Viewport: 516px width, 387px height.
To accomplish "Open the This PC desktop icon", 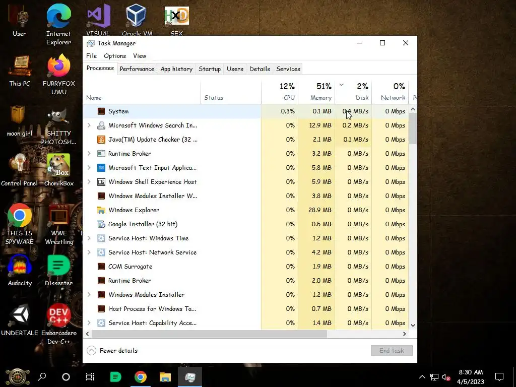I will pyautogui.click(x=20, y=71).
